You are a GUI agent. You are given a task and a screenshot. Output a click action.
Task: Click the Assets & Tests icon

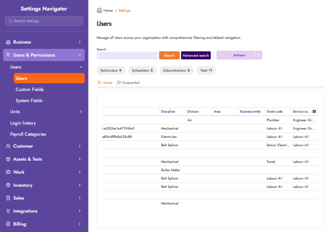(8, 159)
